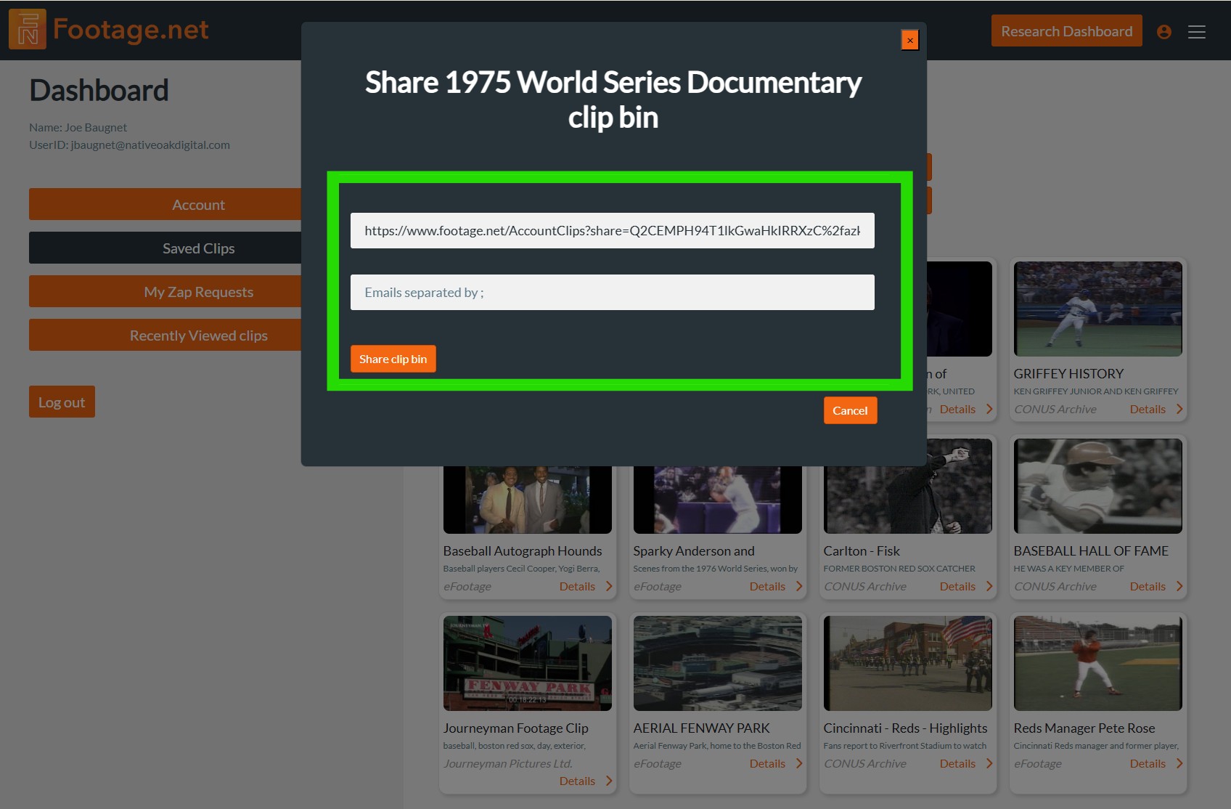This screenshot has width=1231, height=809.
Task: Click the Log out button
Action: 62,402
